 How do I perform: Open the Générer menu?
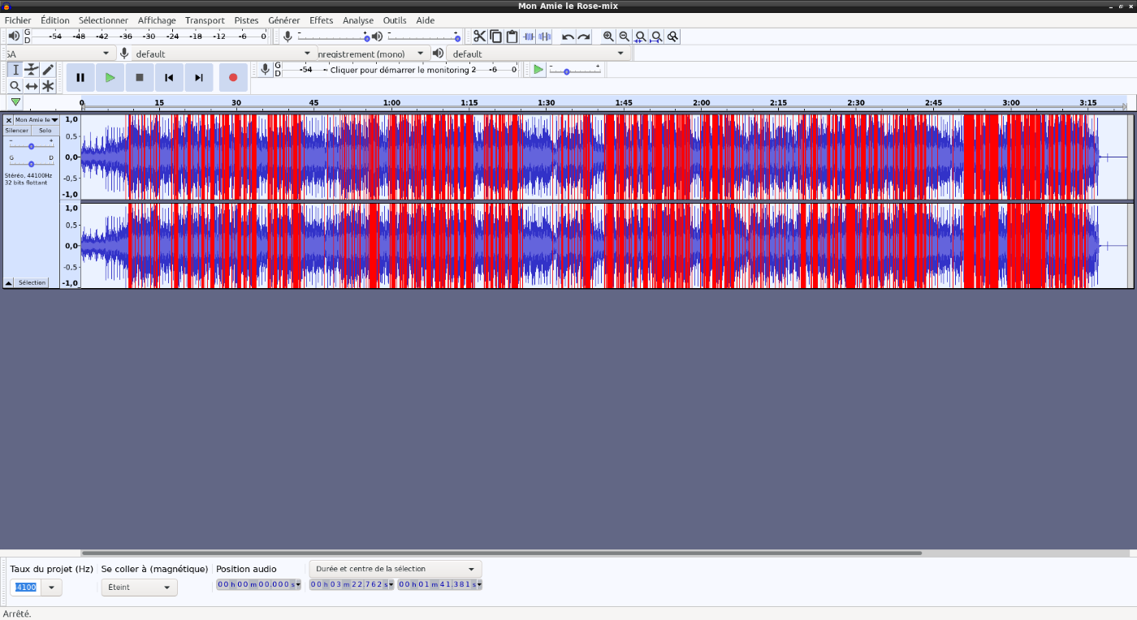pyautogui.click(x=284, y=20)
